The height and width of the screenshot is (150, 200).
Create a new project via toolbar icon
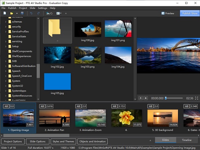point(5,13)
